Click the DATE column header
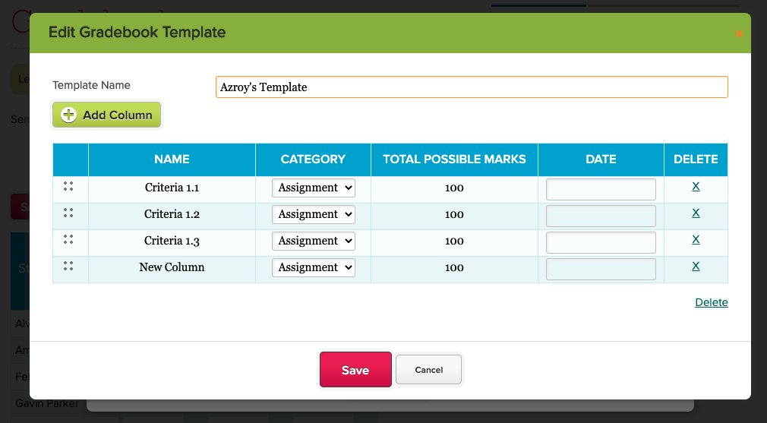767x423 pixels. pos(601,159)
